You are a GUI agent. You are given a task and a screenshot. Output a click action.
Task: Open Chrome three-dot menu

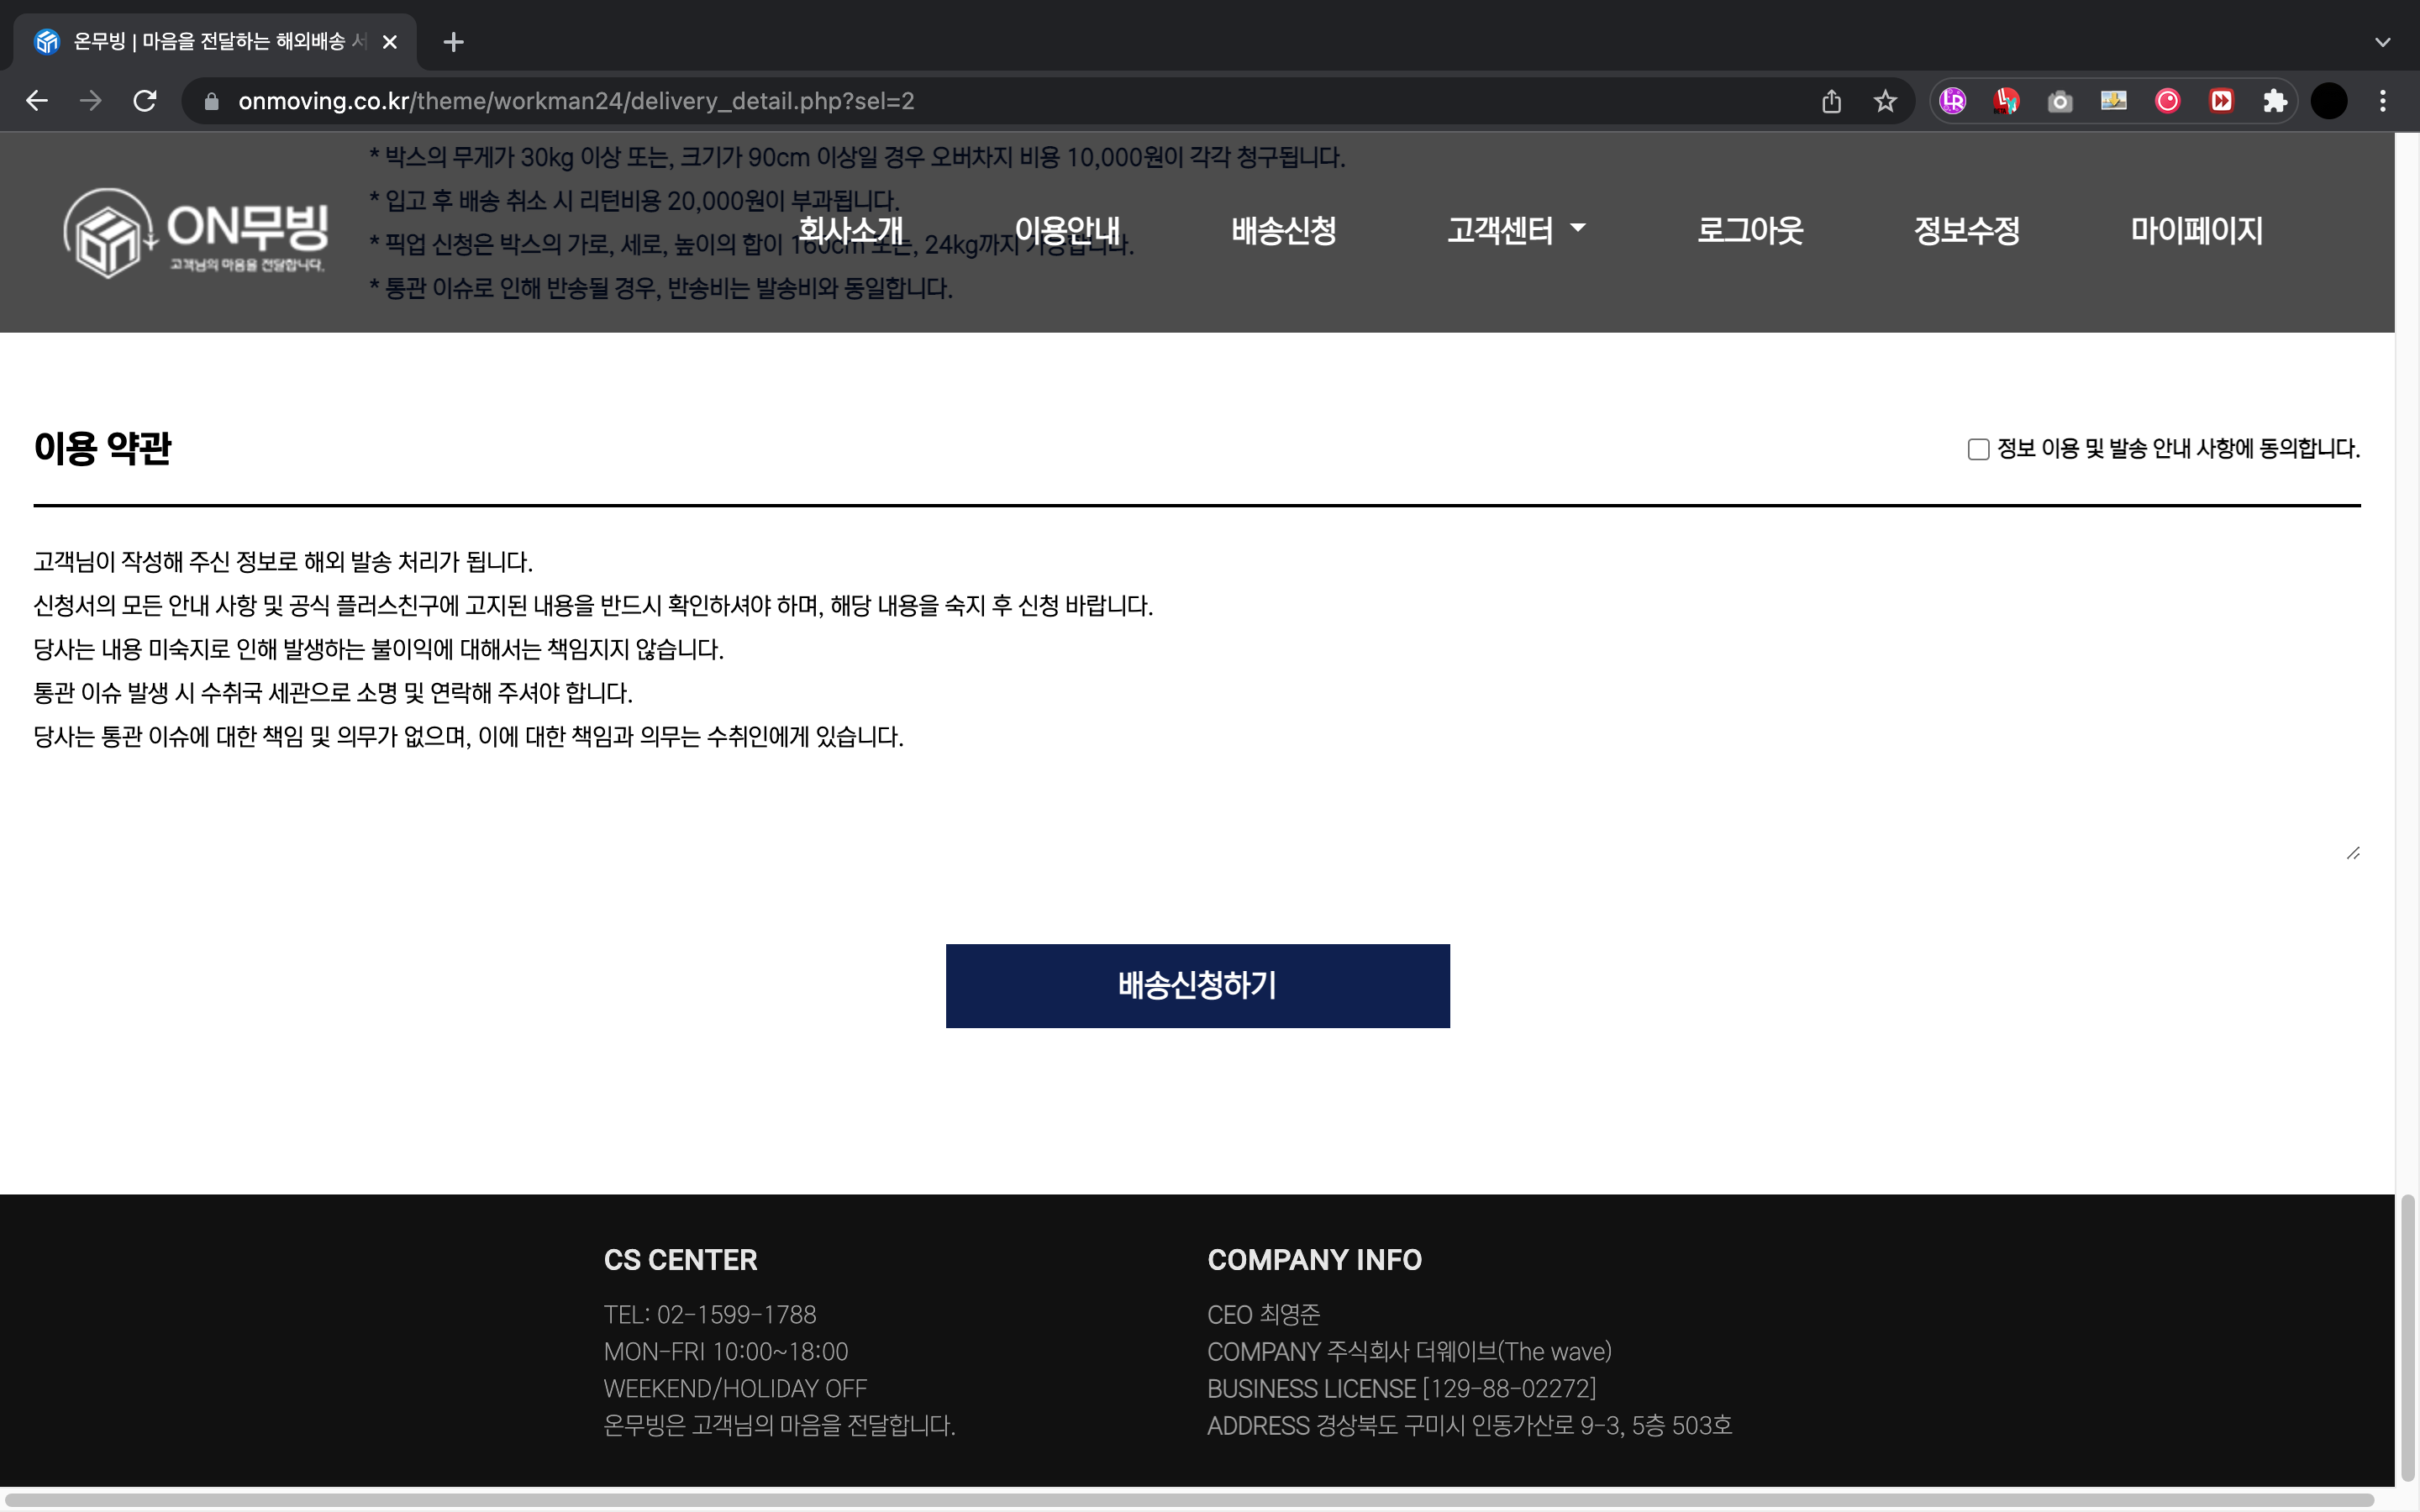pos(2383,101)
